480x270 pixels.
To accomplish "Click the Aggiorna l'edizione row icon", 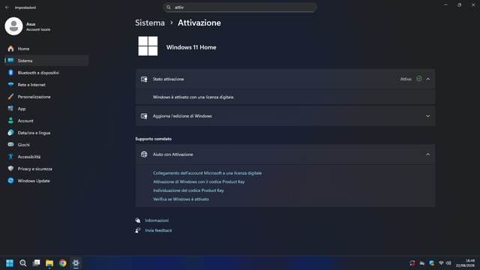I will pos(144,116).
